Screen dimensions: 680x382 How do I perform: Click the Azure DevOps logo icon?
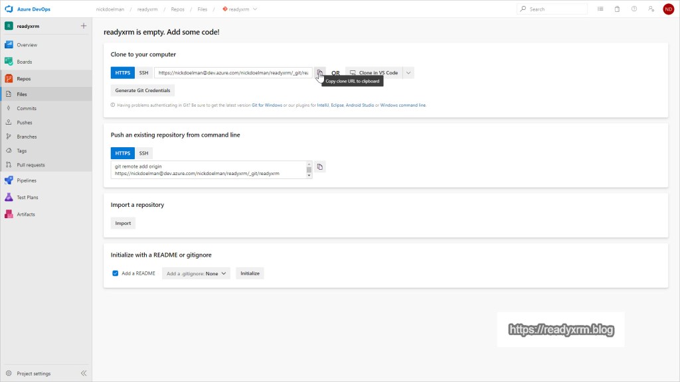coord(9,9)
